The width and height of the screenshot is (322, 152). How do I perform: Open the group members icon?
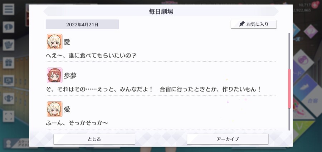tap(9, 98)
